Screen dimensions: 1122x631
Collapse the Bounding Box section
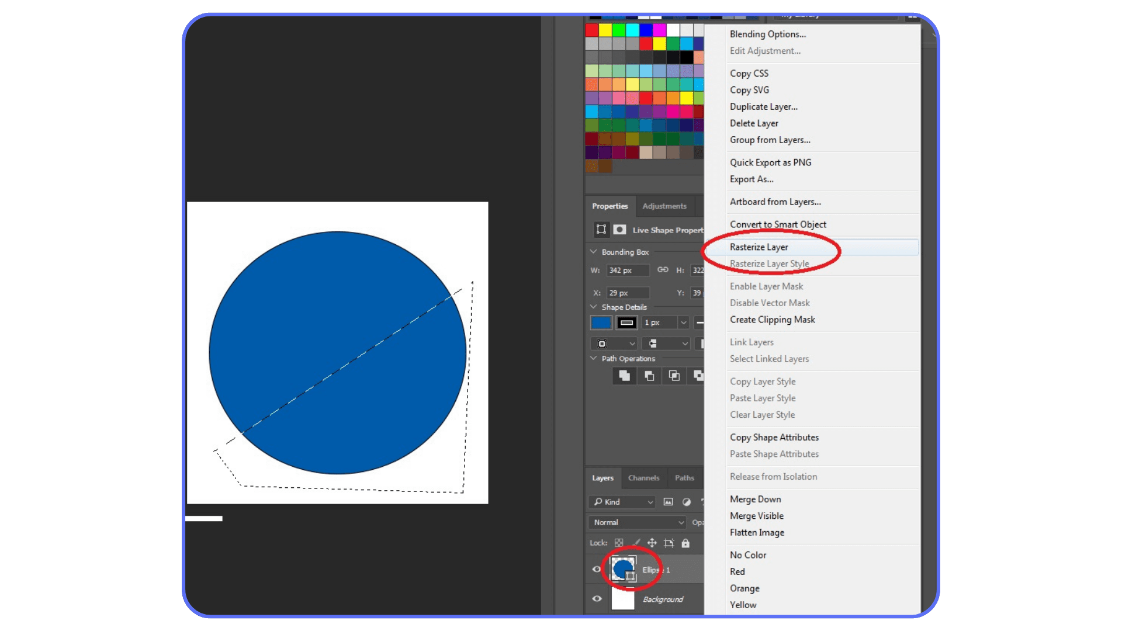pos(594,252)
